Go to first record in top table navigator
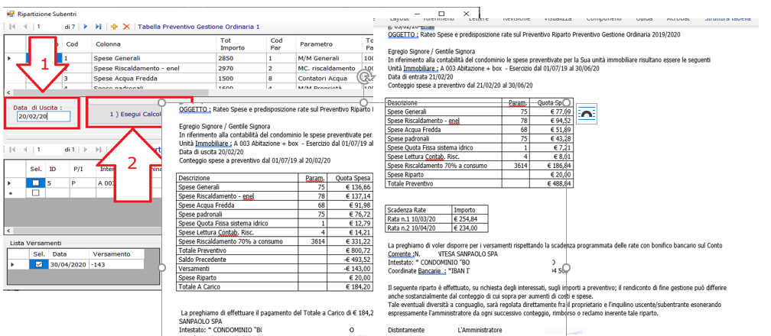771x336 pixels. [x=11, y=27]
